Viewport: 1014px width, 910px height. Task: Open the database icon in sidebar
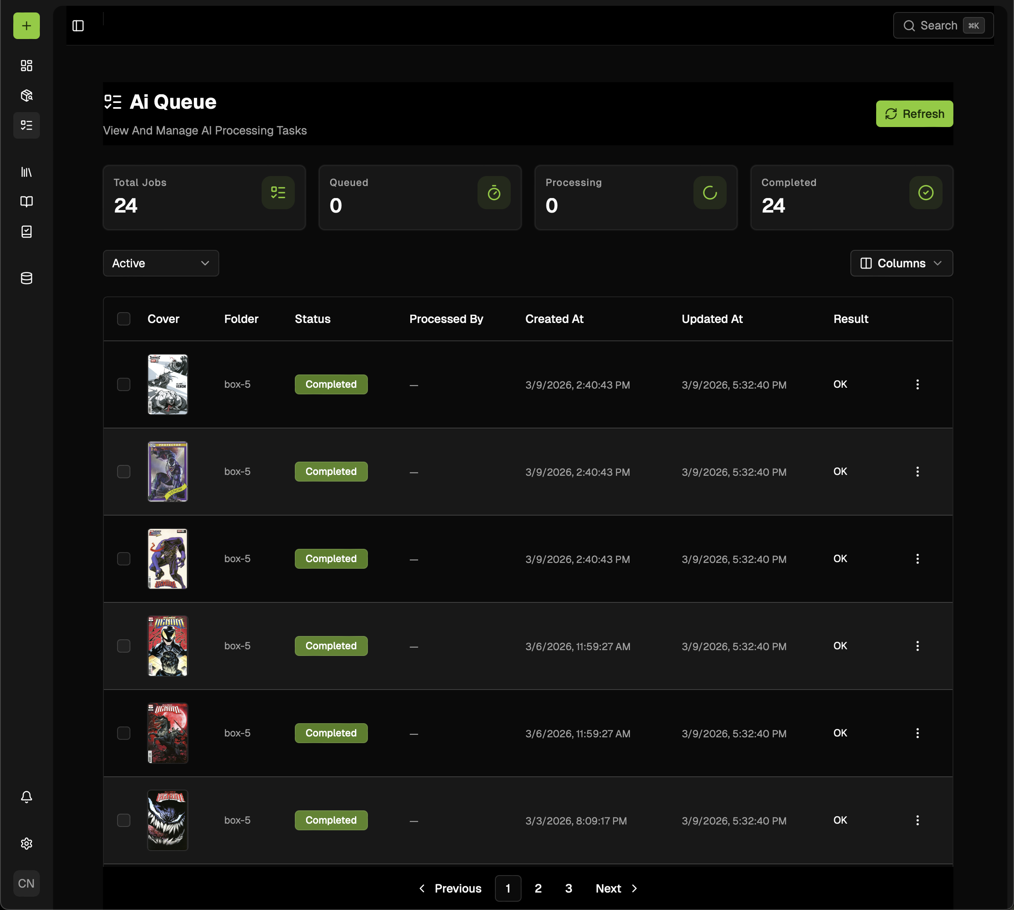click(27, 278)
